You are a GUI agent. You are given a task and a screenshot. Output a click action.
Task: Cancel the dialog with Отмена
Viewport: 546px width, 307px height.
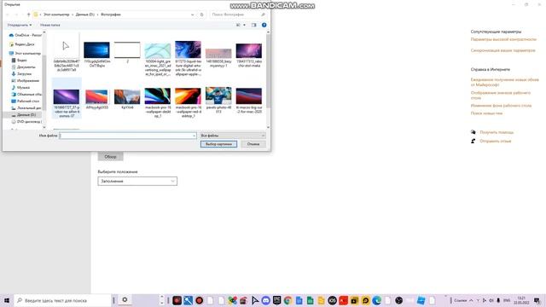coord(253,144)
